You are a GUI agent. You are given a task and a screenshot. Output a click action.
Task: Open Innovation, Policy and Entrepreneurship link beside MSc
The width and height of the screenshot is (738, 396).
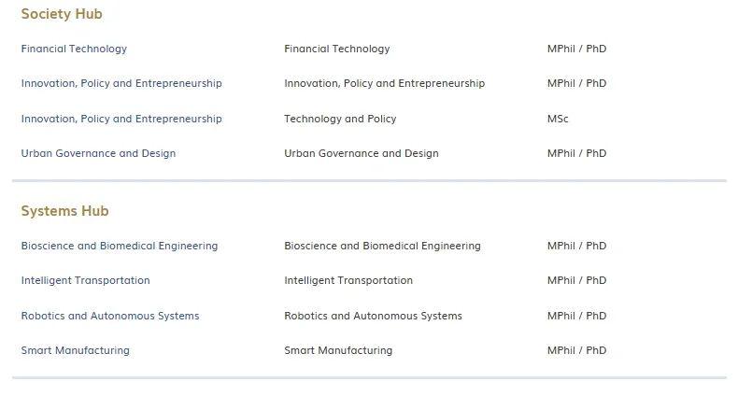121,119
